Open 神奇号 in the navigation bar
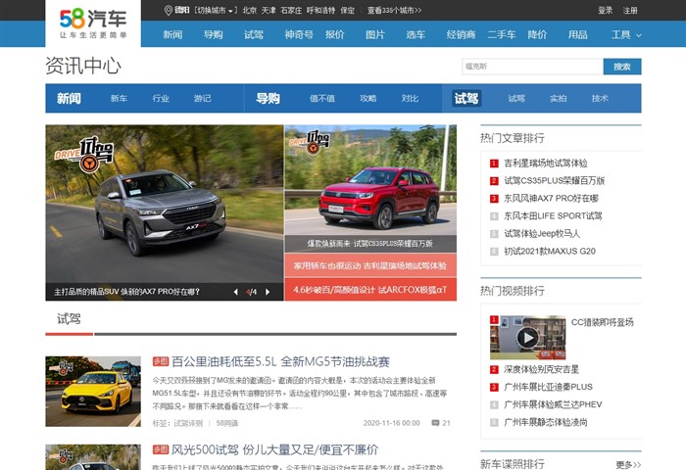 (299, 34)
